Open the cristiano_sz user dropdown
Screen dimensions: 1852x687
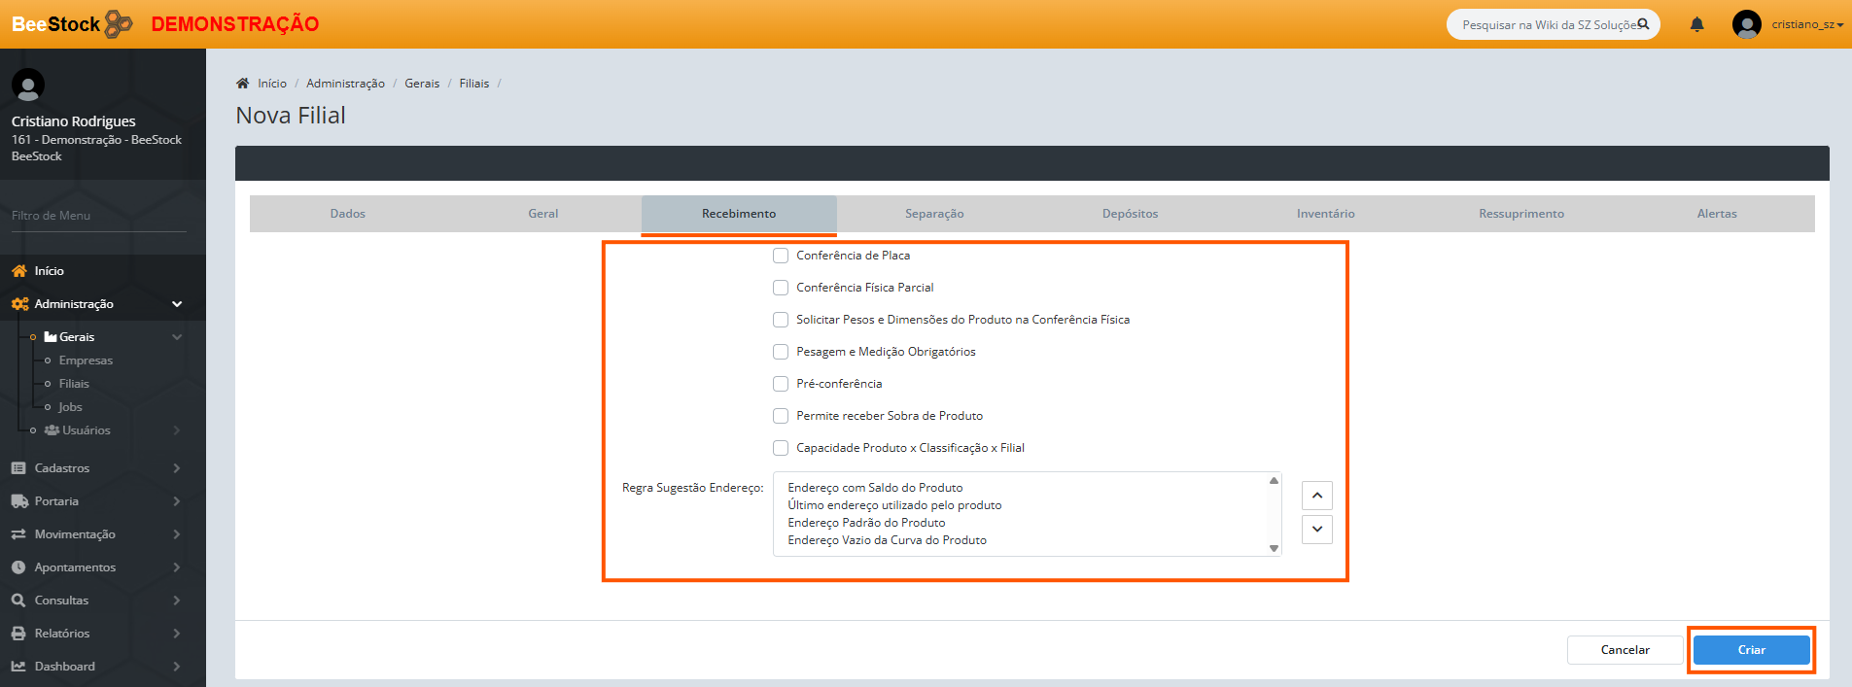pyautogui.click(x=1806, y=24)
